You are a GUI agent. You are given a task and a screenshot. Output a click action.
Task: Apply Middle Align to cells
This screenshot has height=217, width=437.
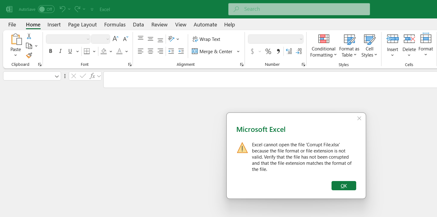pos(150,39)
